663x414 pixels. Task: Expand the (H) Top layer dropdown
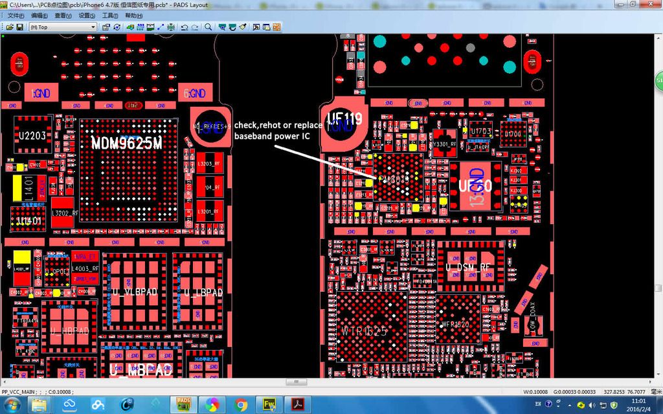[93, 27]
